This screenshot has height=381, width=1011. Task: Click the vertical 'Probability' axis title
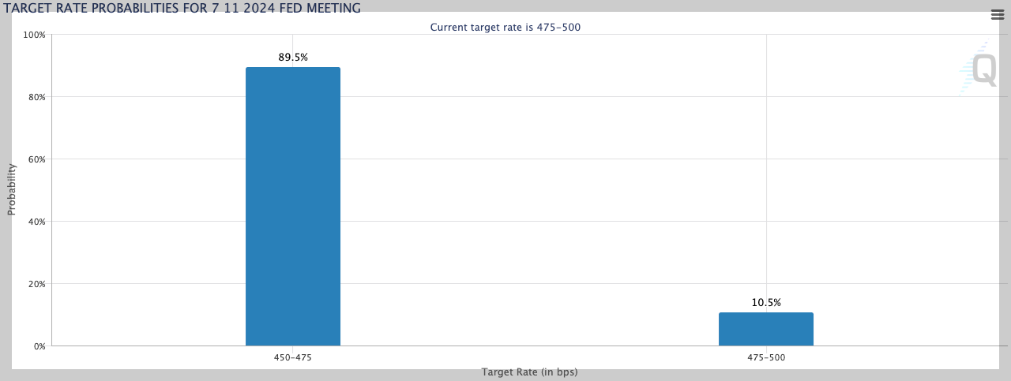(12, 189)
